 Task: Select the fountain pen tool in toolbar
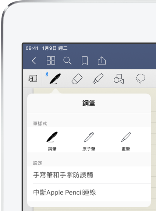click(x=55, y=79)
